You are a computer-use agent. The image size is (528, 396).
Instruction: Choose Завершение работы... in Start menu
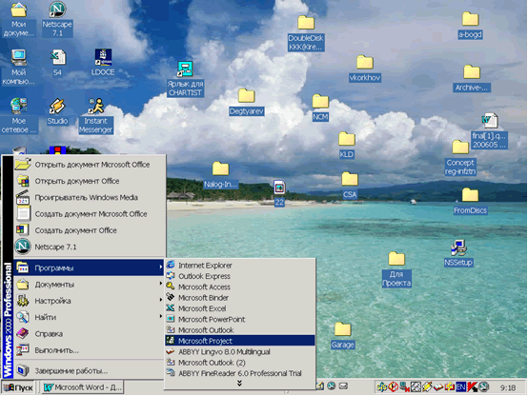point(89,370)
